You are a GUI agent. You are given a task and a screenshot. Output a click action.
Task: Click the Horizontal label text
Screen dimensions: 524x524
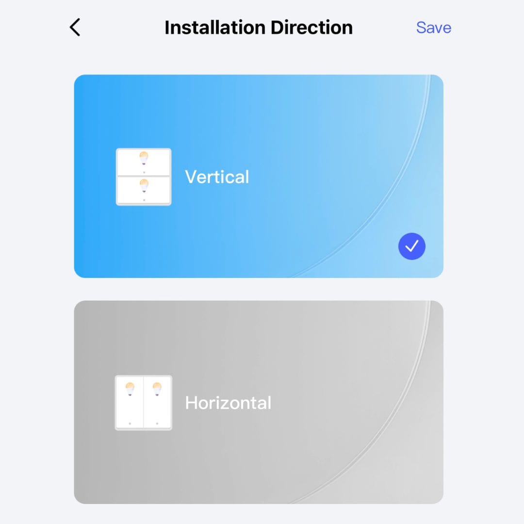228,403
